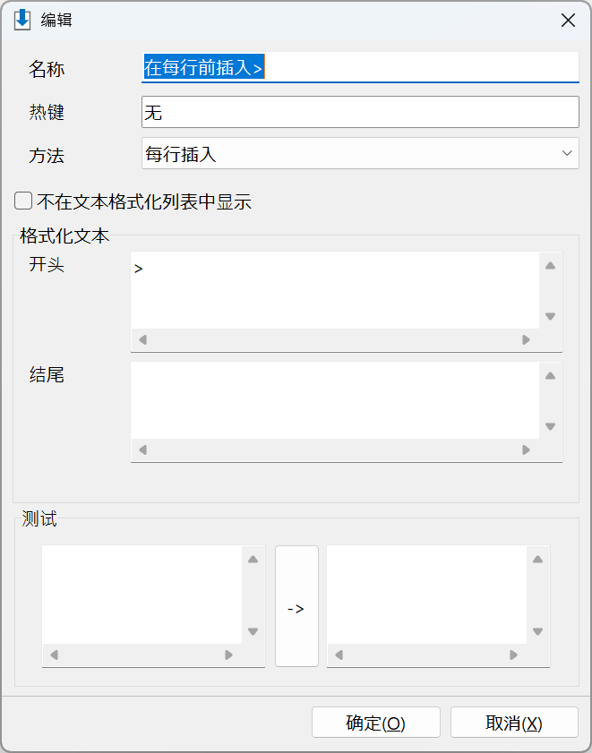Open the 方法 dropdown showing 每行插入

[360, 154]
